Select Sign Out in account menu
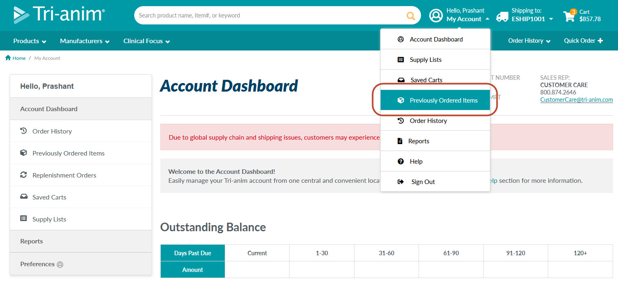618x287 pixels. click(435, 182)
